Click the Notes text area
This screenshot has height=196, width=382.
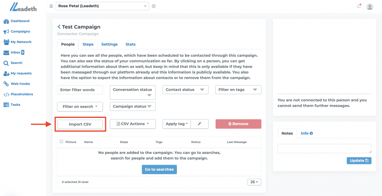[x=325, y=149]
